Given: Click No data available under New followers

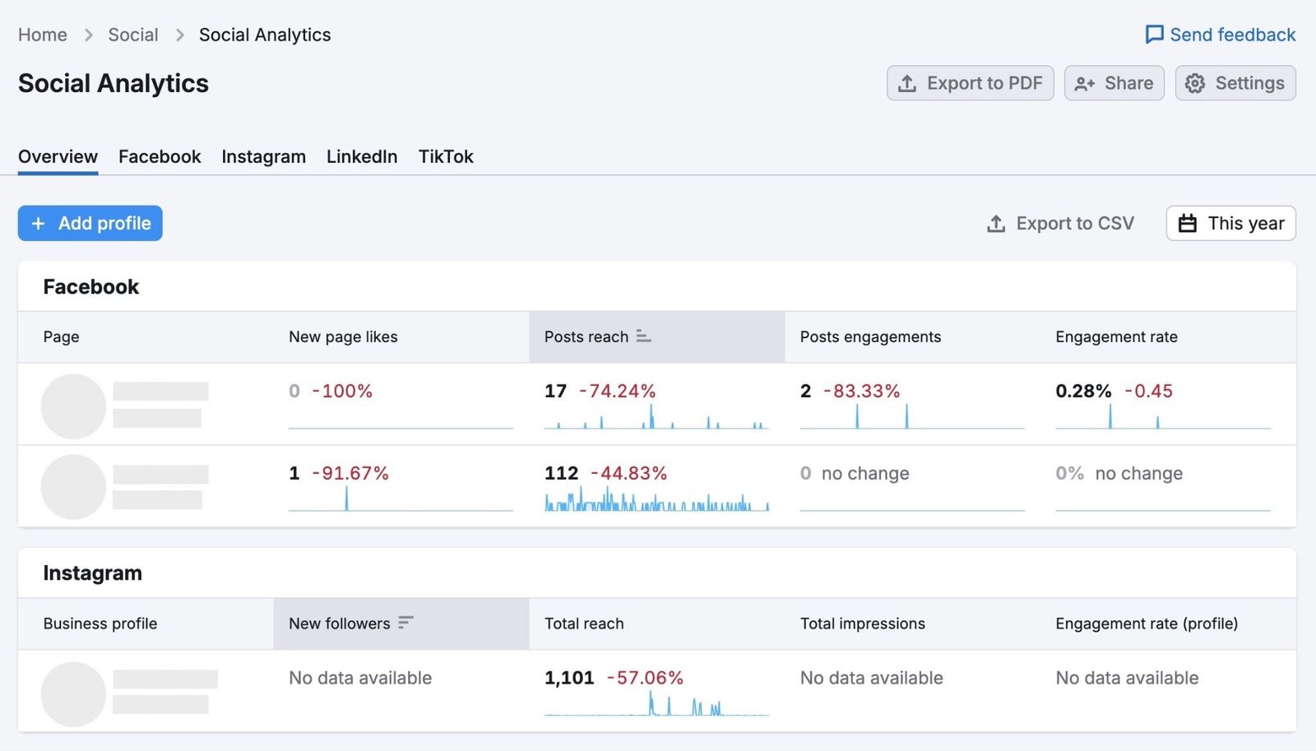Looking at the screenshot, I should [x=360, y=678].
